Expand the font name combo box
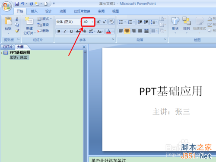 pos(80,22)
